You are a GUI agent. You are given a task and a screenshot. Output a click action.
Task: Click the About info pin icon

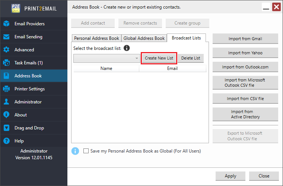(x=6, y=115)
